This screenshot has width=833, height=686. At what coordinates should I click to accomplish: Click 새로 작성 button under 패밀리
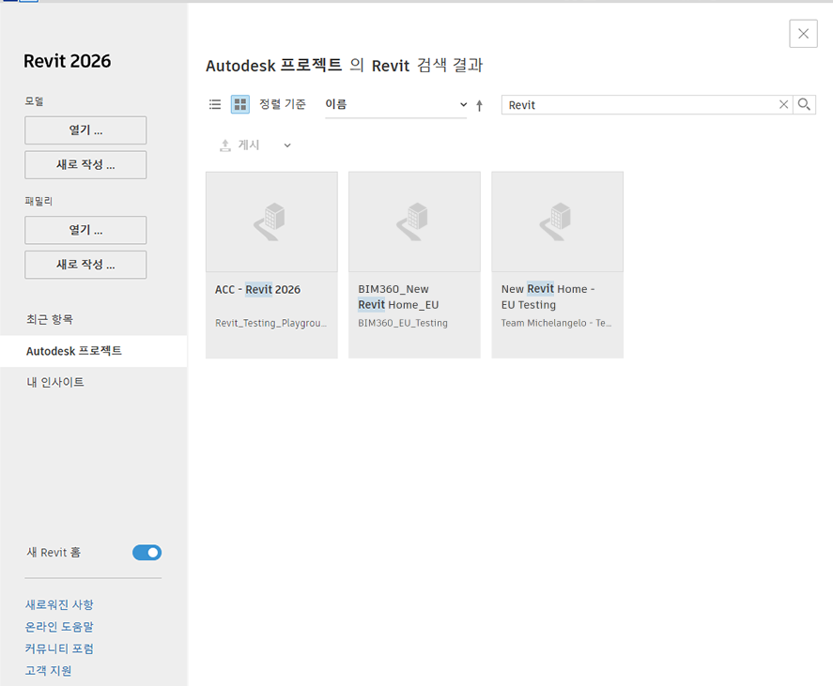(x=85, y=265)
